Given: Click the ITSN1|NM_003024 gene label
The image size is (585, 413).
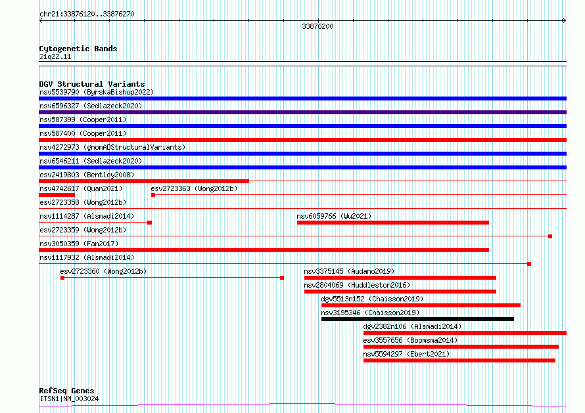Looking at the screenshot, I should (69, 399).
